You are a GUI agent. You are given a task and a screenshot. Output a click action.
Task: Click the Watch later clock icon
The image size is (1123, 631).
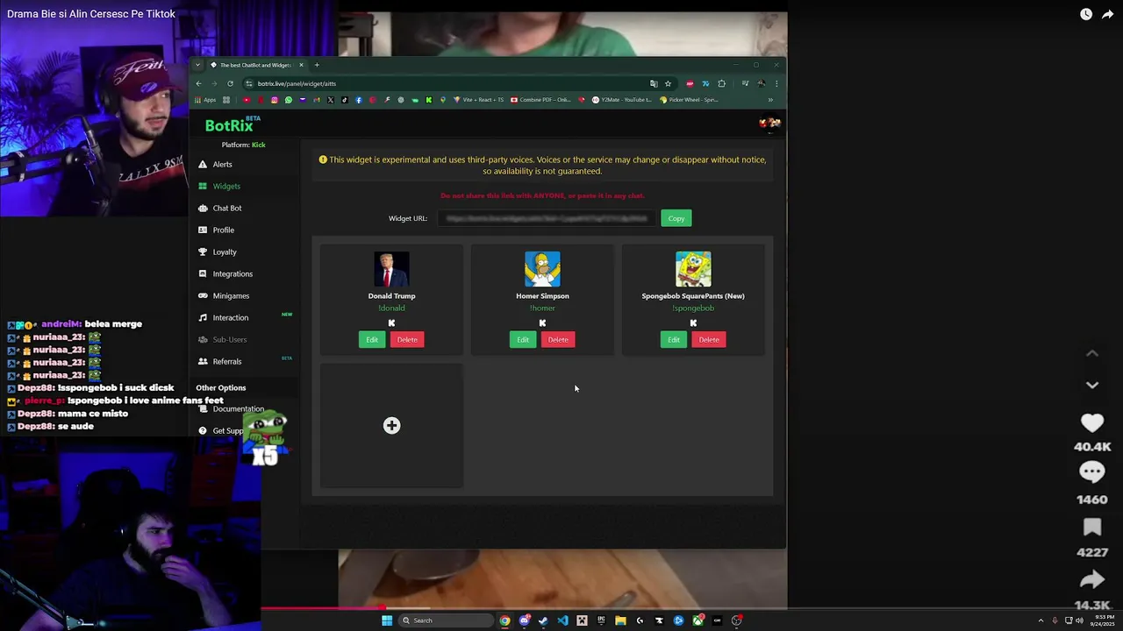point(1086,14)
